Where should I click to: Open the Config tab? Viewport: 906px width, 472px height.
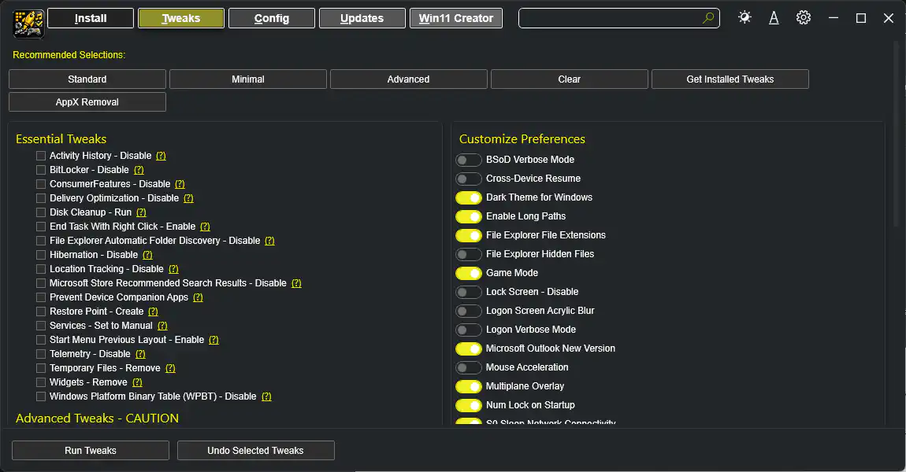[x=272, y=18]
